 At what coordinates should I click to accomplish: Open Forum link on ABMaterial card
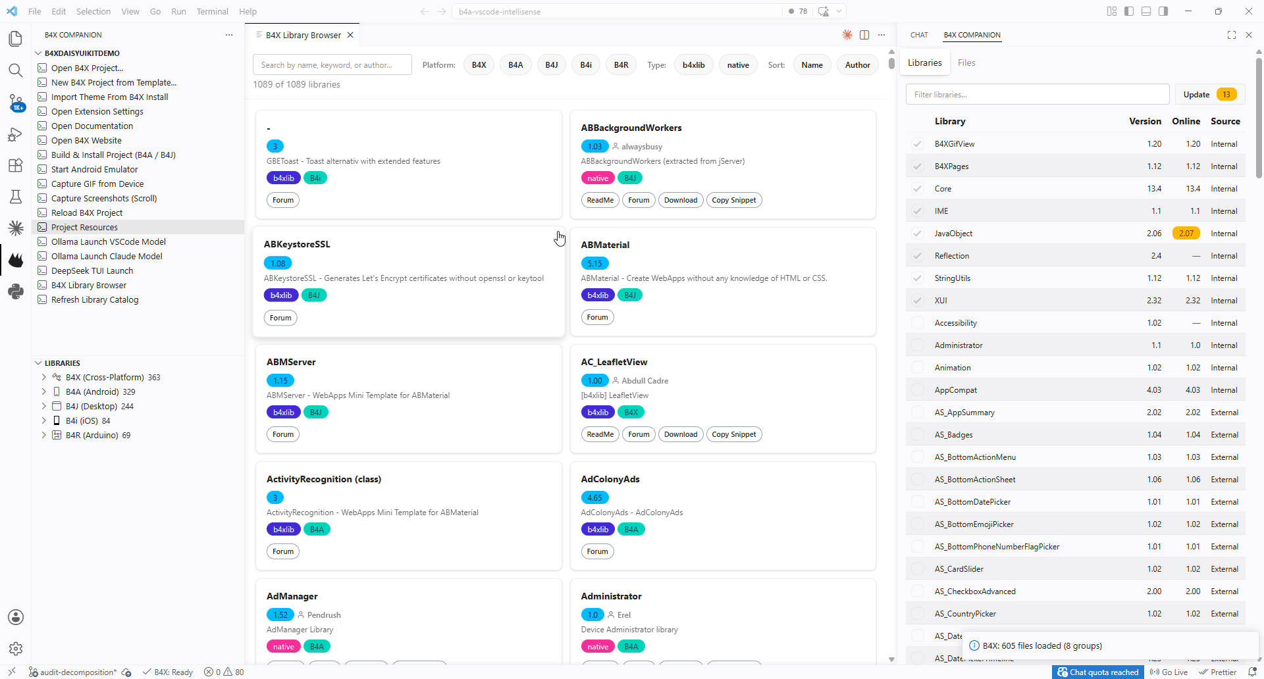597,317
